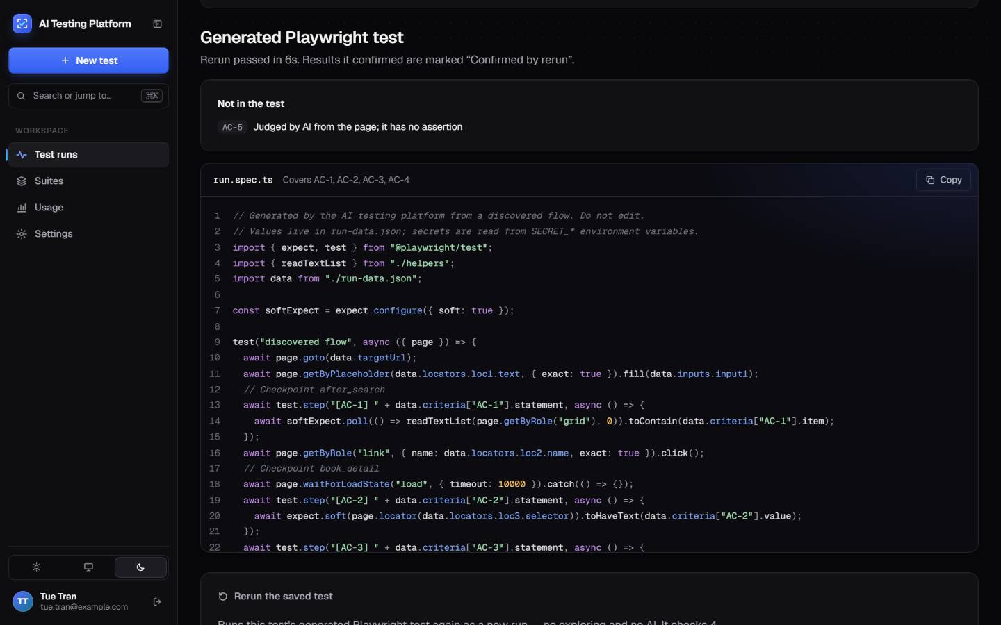Click the WORKSPACE section label
The width and height of the screenshot is (1001, 625).
pos(42,131)
